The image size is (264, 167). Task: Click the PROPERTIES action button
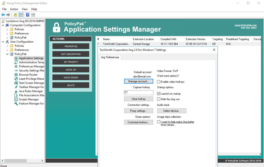pos(71,46)
